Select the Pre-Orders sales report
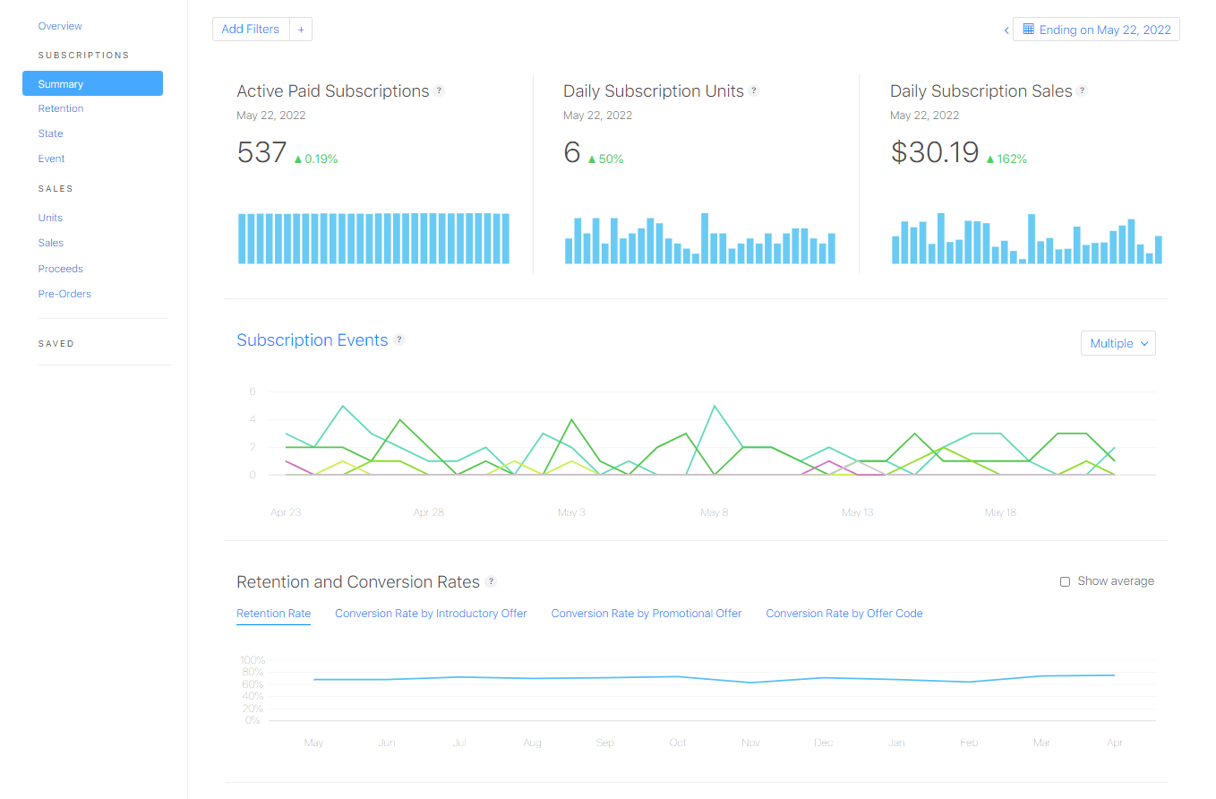The width and height of the screenshot is (1216, 799). [x=64, y=293]
